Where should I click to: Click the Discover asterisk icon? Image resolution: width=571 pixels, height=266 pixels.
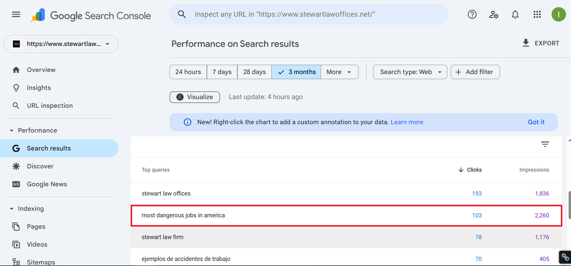(x=16, y=166)
